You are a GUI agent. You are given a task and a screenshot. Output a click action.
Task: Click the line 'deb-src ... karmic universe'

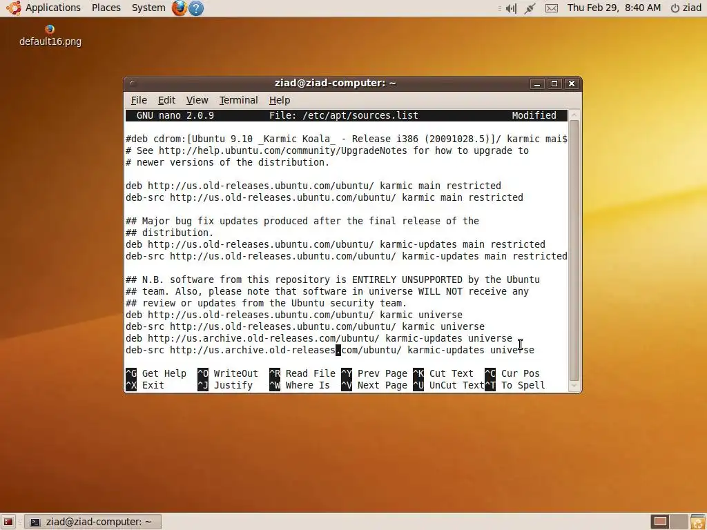(305, 326)
